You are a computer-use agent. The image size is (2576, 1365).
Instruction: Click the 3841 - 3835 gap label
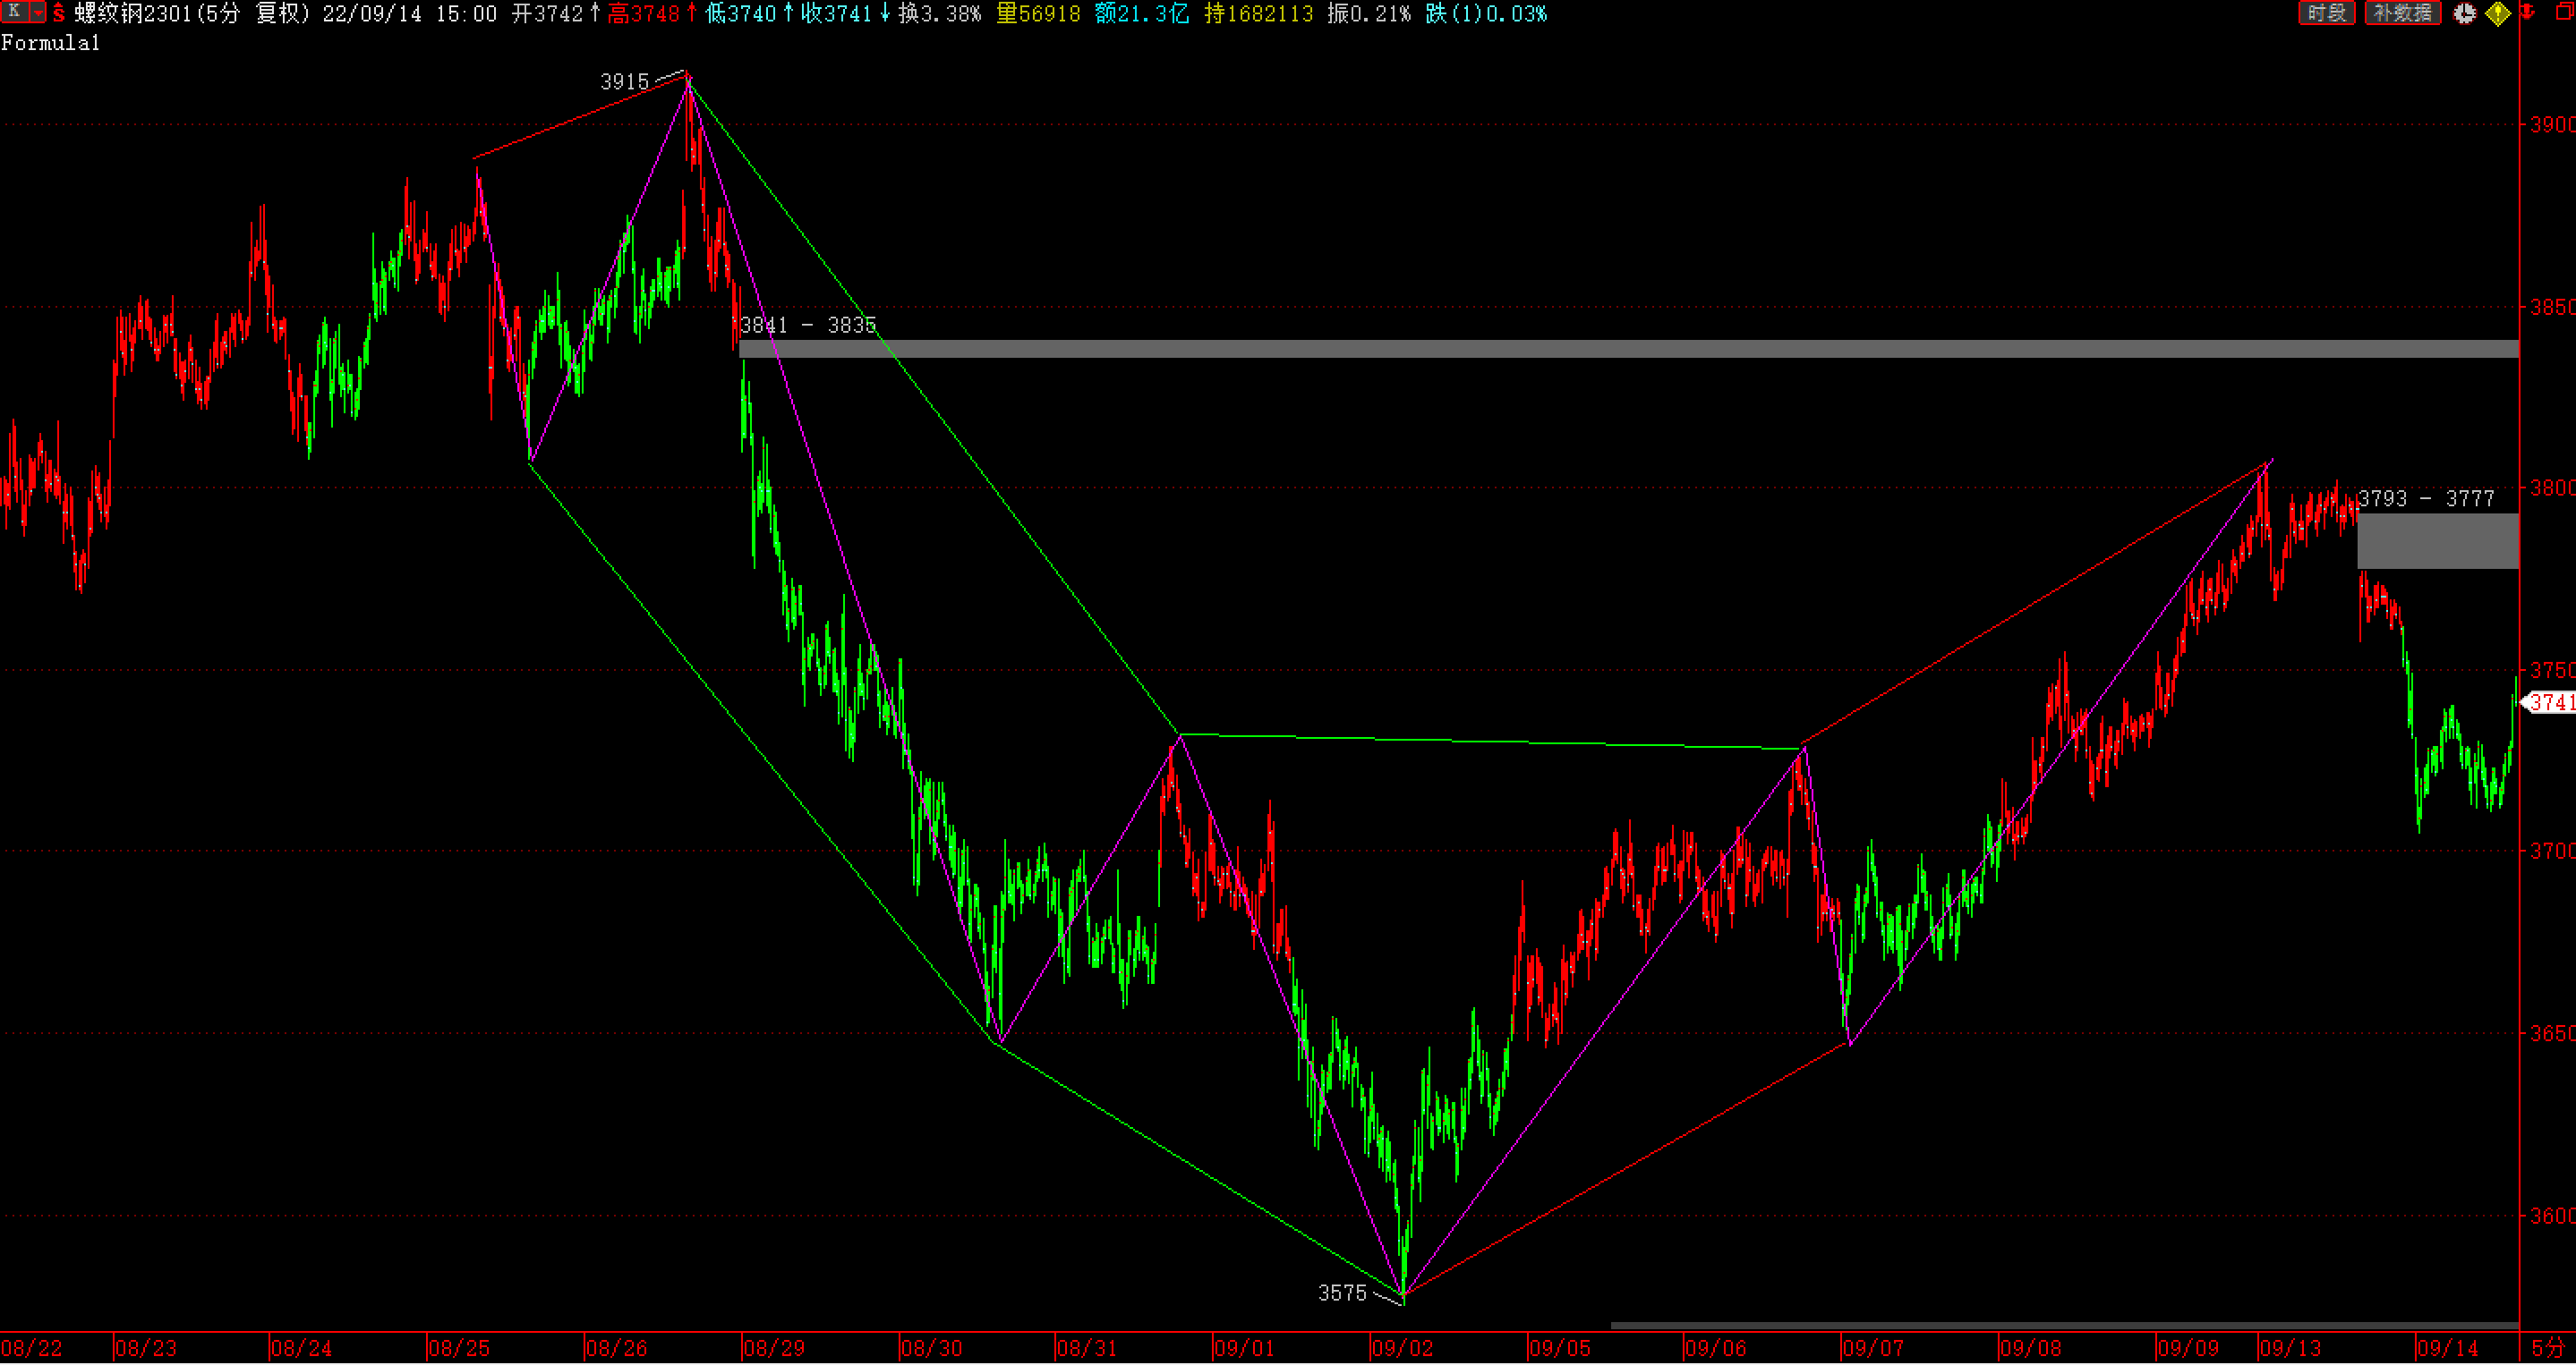(808, 325)
